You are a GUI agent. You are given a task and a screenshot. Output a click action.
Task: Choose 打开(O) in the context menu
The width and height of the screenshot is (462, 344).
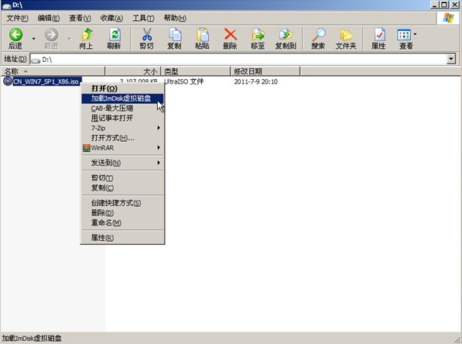[x=122, y=88]
